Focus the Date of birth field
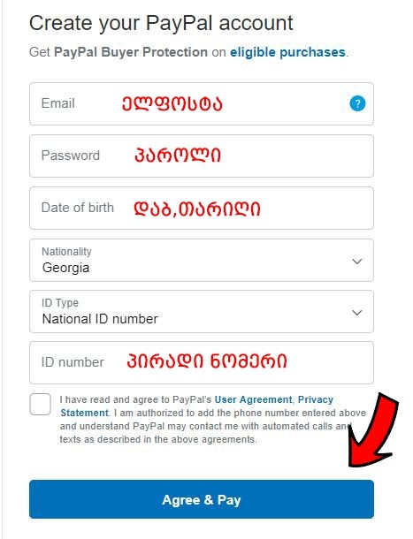This screenshot has height=539, width=413. coord(202,208)
